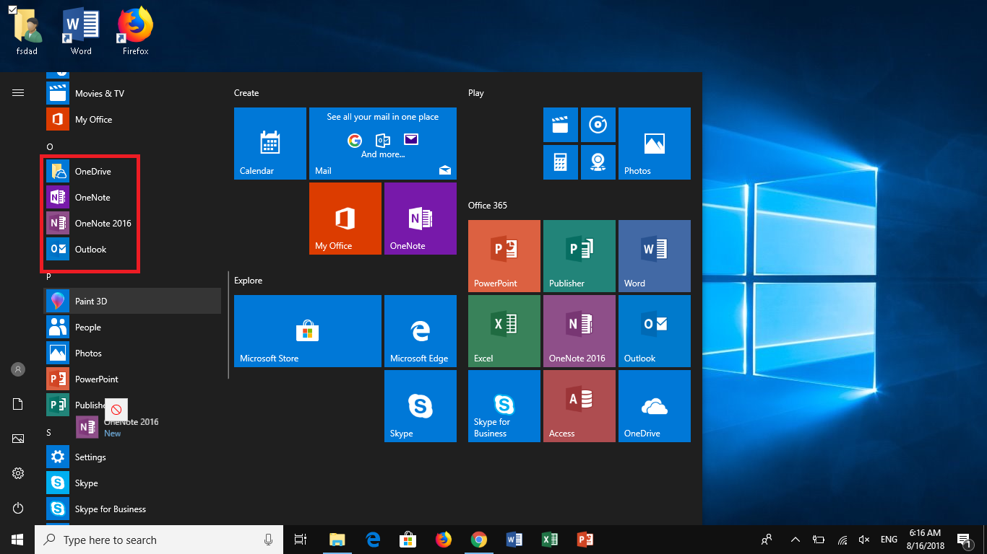
Task: Open Outlook in the app list
Action: pos(132,249)
